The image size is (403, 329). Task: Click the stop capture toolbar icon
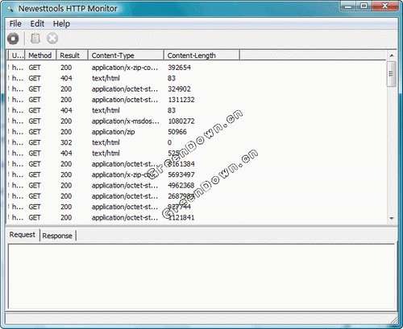point(13,39)
